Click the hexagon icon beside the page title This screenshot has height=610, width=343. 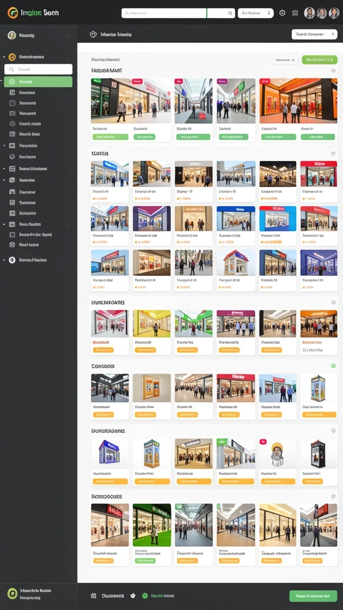[93, 35]
